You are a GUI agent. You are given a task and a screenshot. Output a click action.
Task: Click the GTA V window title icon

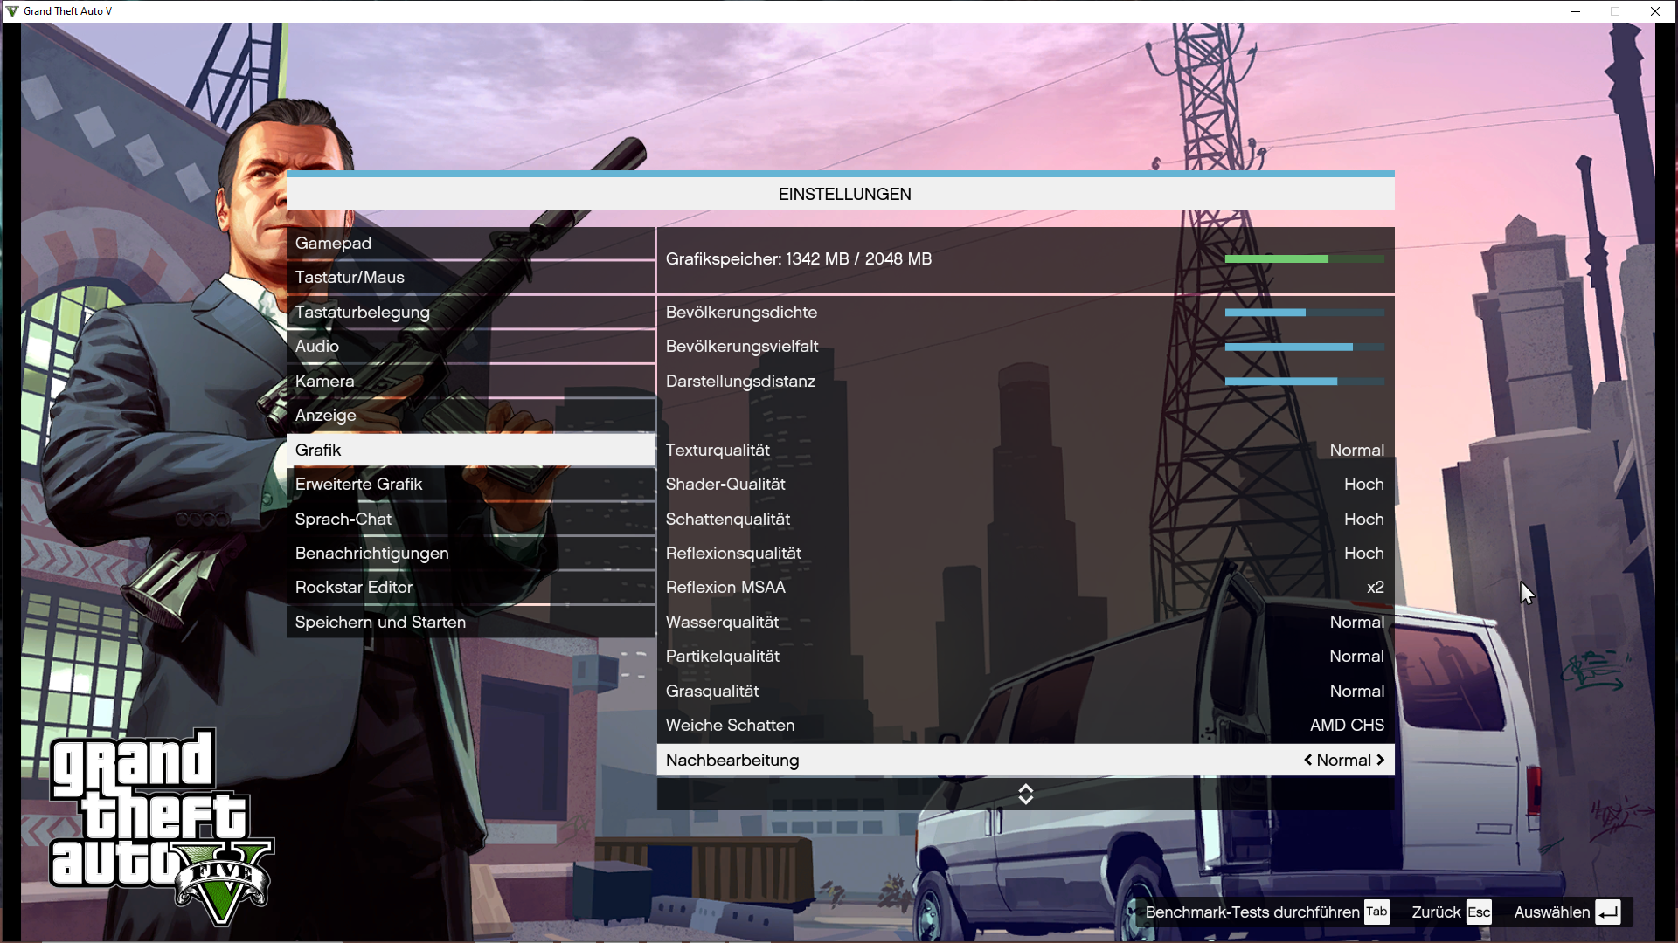pyautogui.click(x=12, y=11)
